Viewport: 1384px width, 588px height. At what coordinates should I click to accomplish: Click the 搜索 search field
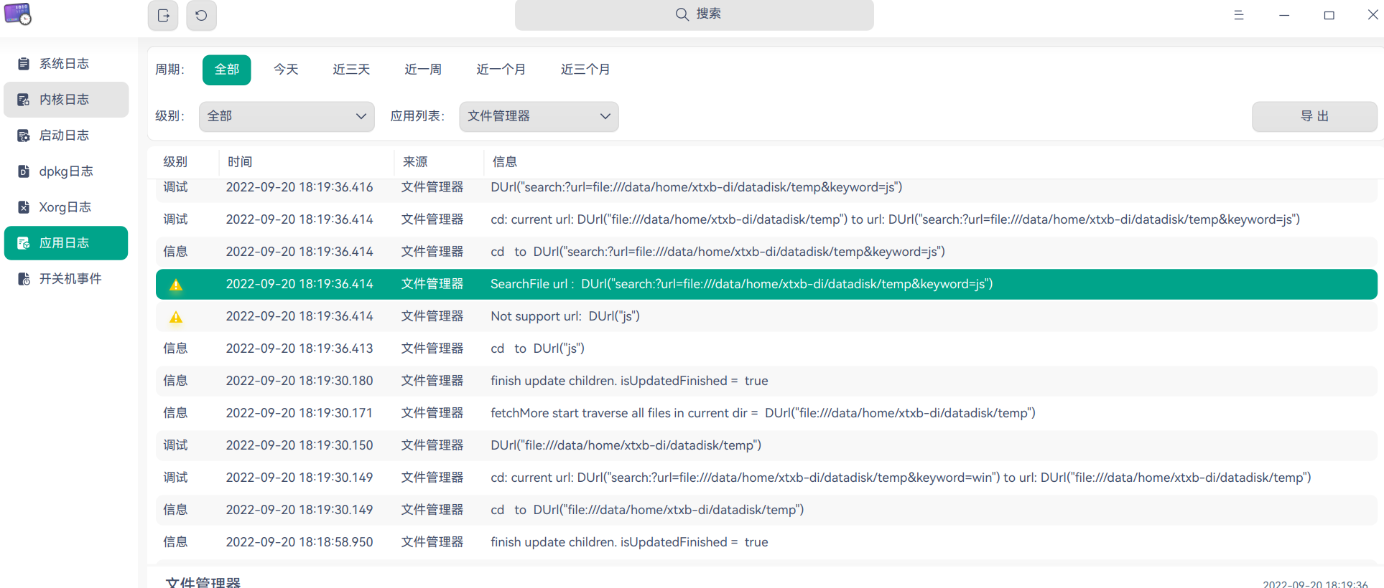[694, 15]
